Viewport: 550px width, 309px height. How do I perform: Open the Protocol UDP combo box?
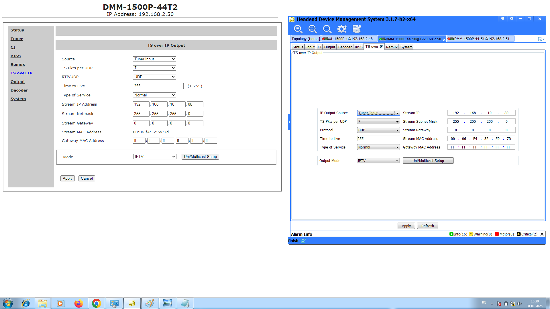point(378,130)
